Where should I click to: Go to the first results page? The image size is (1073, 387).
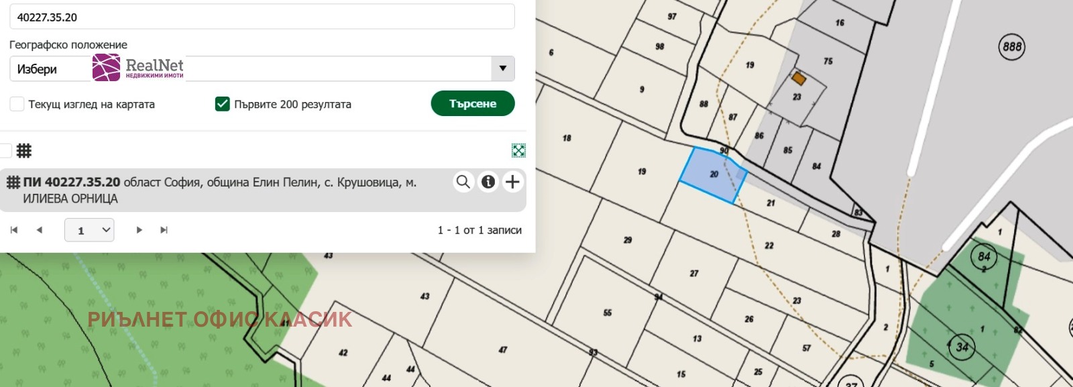point(14,230)
